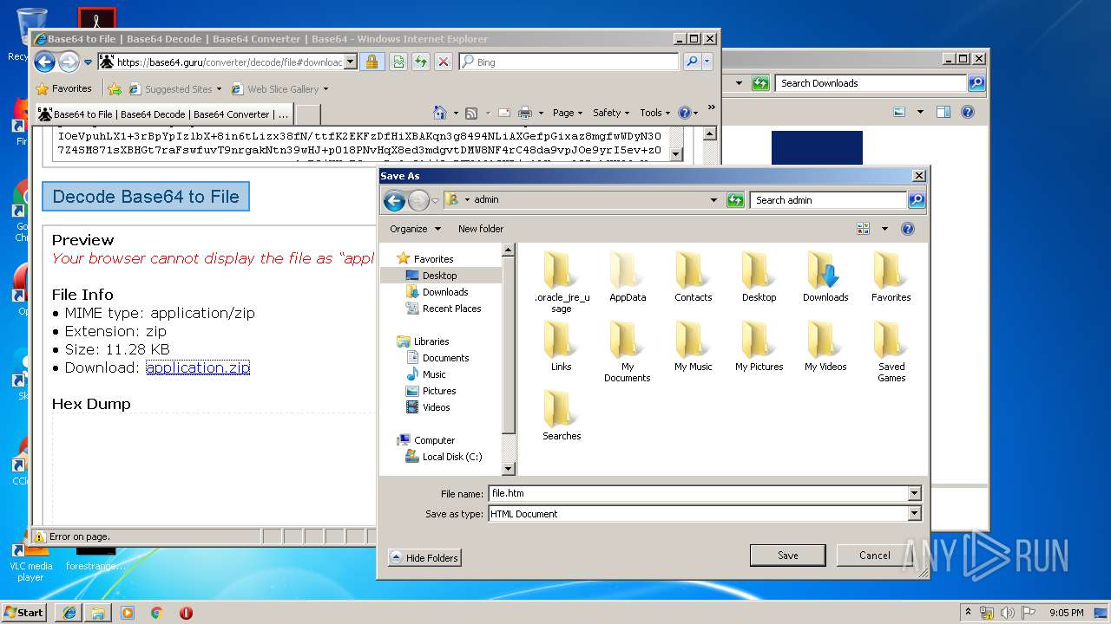Click the Search admin input field
The image size is (1111, 624).
tap(828, 200)
